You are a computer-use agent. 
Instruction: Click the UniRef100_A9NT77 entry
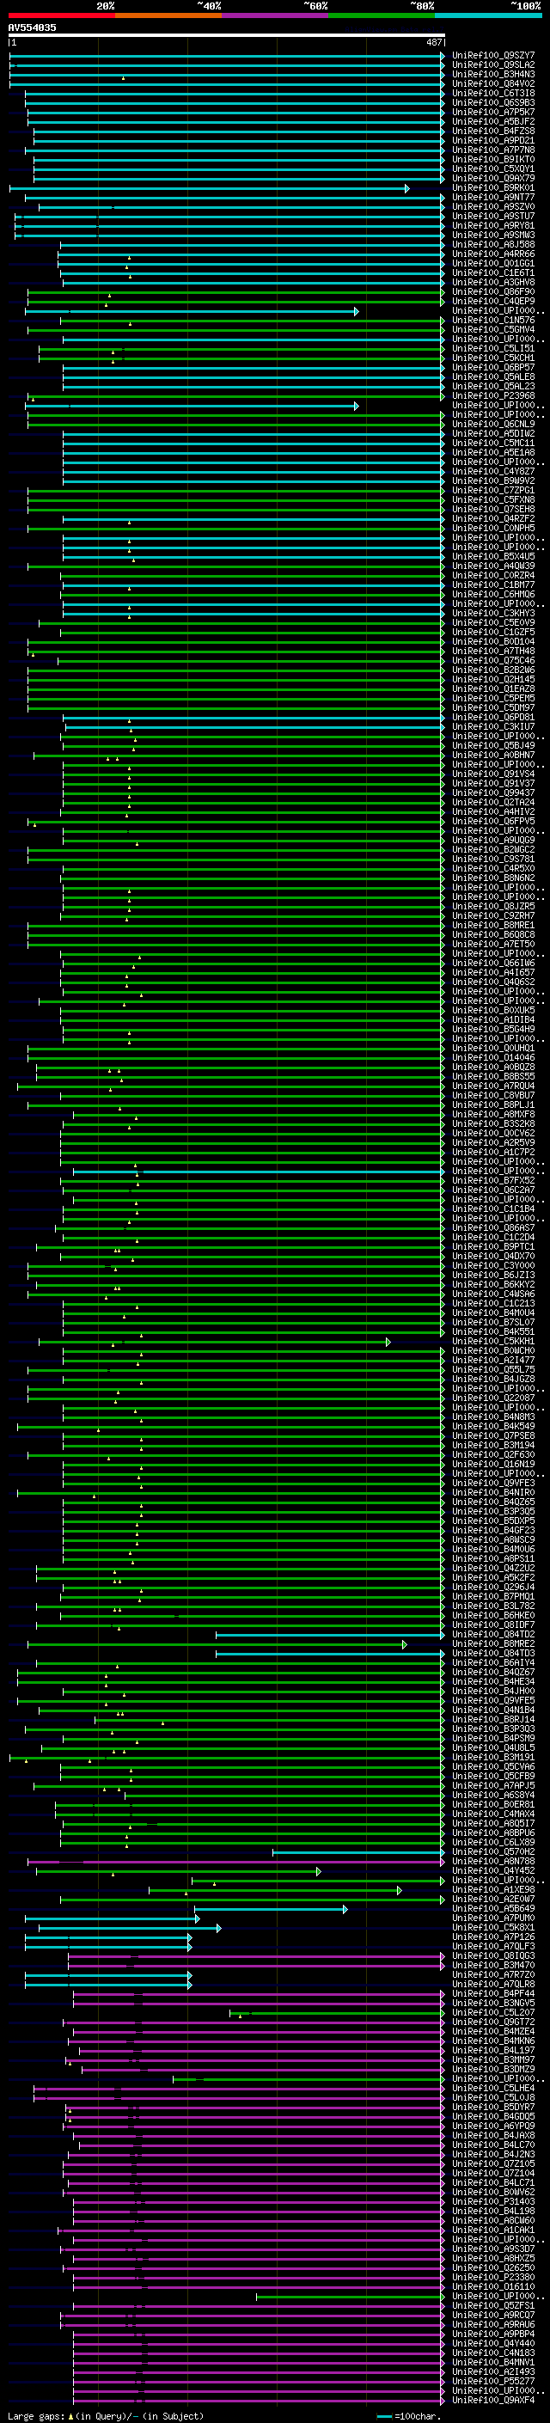(x=493, y=198)
